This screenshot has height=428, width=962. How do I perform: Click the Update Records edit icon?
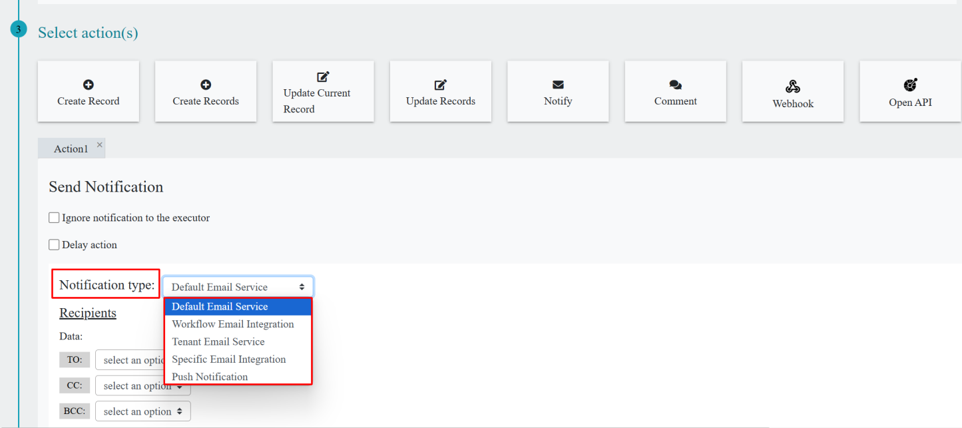440,85
